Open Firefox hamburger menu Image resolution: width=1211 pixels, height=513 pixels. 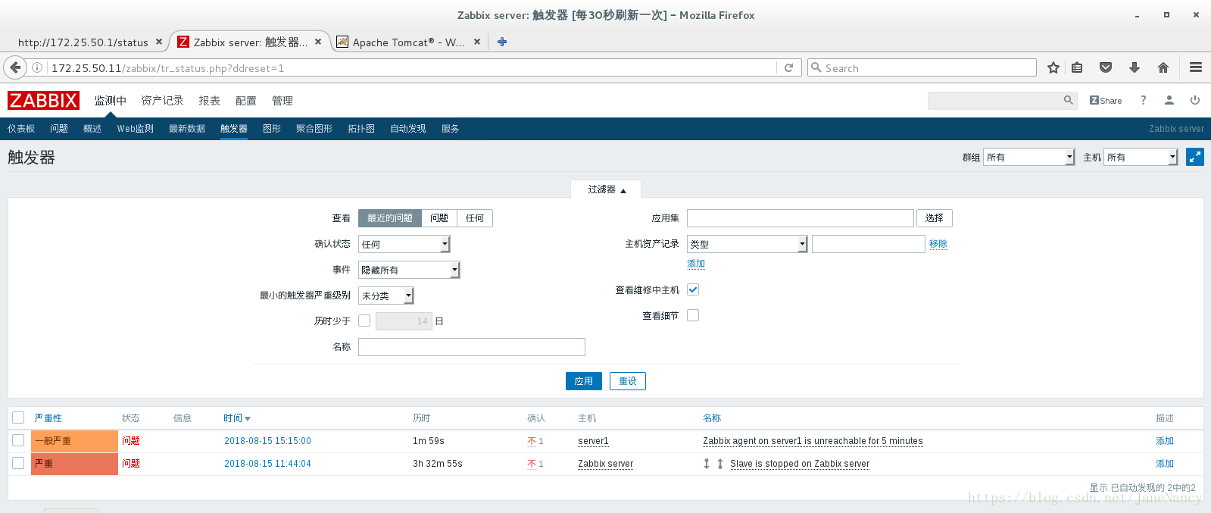pos(1196,67)
